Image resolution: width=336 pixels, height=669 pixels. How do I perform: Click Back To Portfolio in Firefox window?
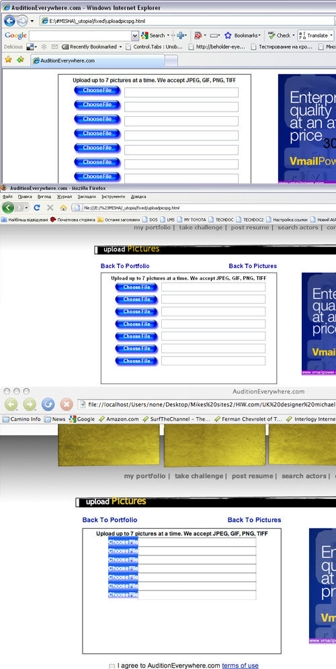[x=125, y=266]
